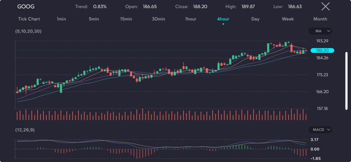Switch chart to Week view
The image size is (351, 162).
coord(288,19)
